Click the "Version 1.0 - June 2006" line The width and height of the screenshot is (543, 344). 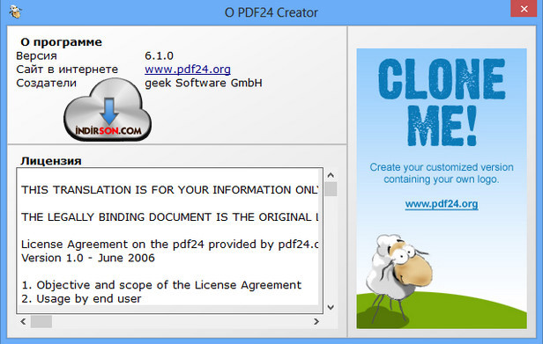pos(88,258)
